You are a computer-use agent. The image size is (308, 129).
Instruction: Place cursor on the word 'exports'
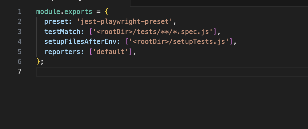pyautogui.click(x=78, y=12)
